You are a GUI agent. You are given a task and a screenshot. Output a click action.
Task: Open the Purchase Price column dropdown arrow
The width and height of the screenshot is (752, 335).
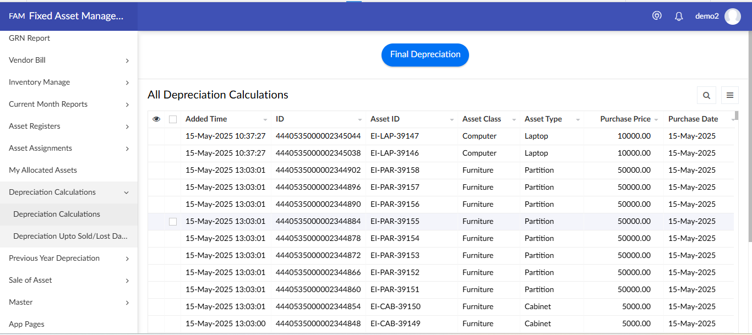(x=656, y=119)
